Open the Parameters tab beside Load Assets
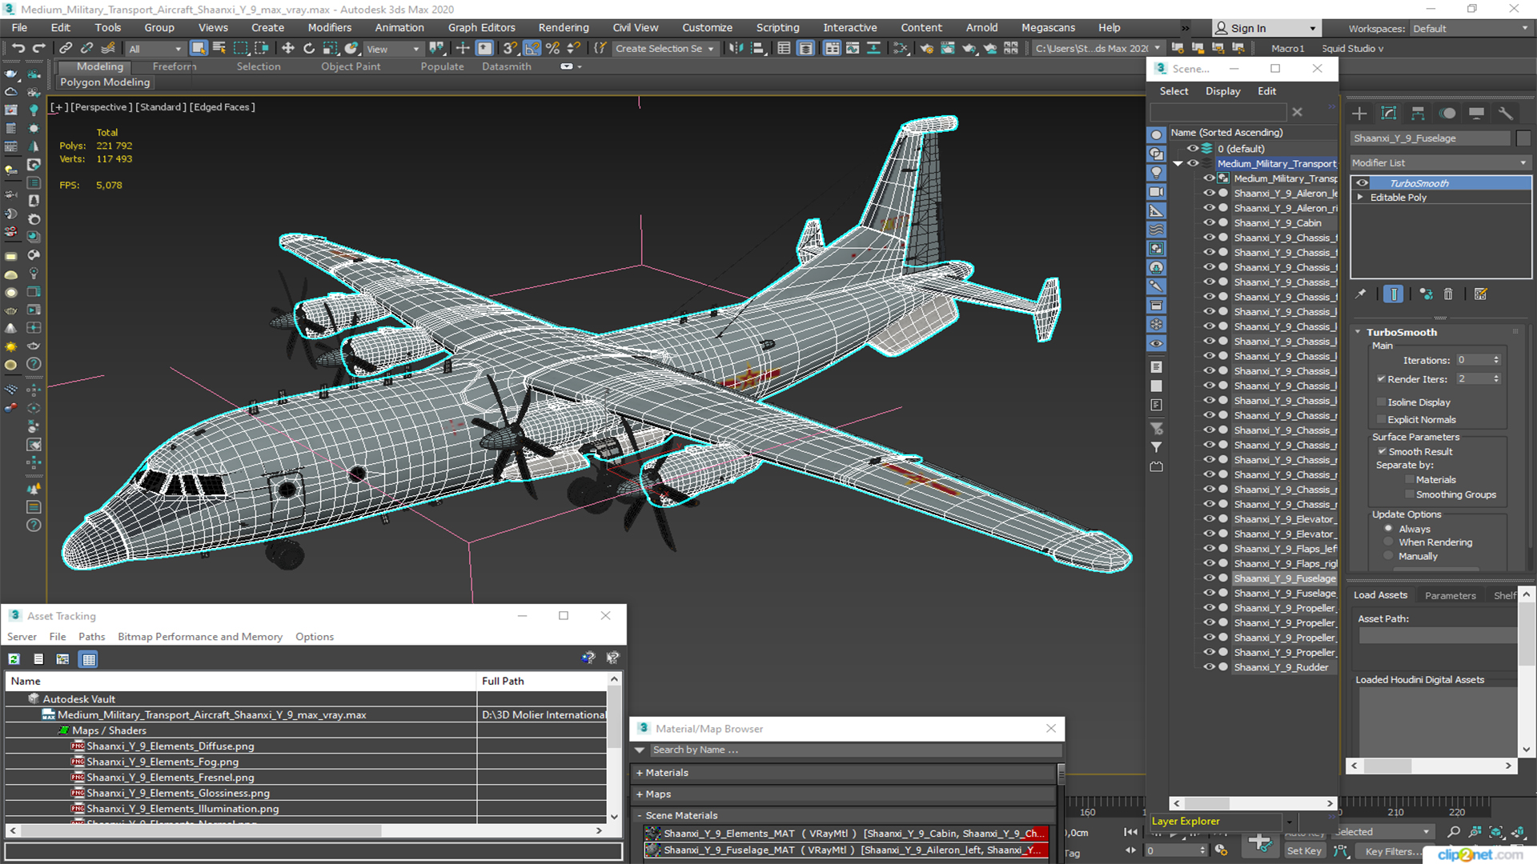Screen dimensions: 1537x864 [1450, 595]
